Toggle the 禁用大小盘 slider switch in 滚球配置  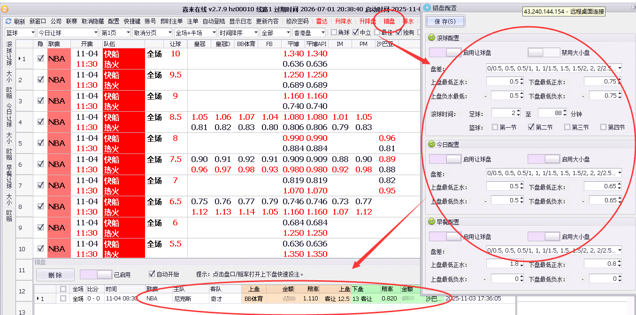(x=544, y=53)
